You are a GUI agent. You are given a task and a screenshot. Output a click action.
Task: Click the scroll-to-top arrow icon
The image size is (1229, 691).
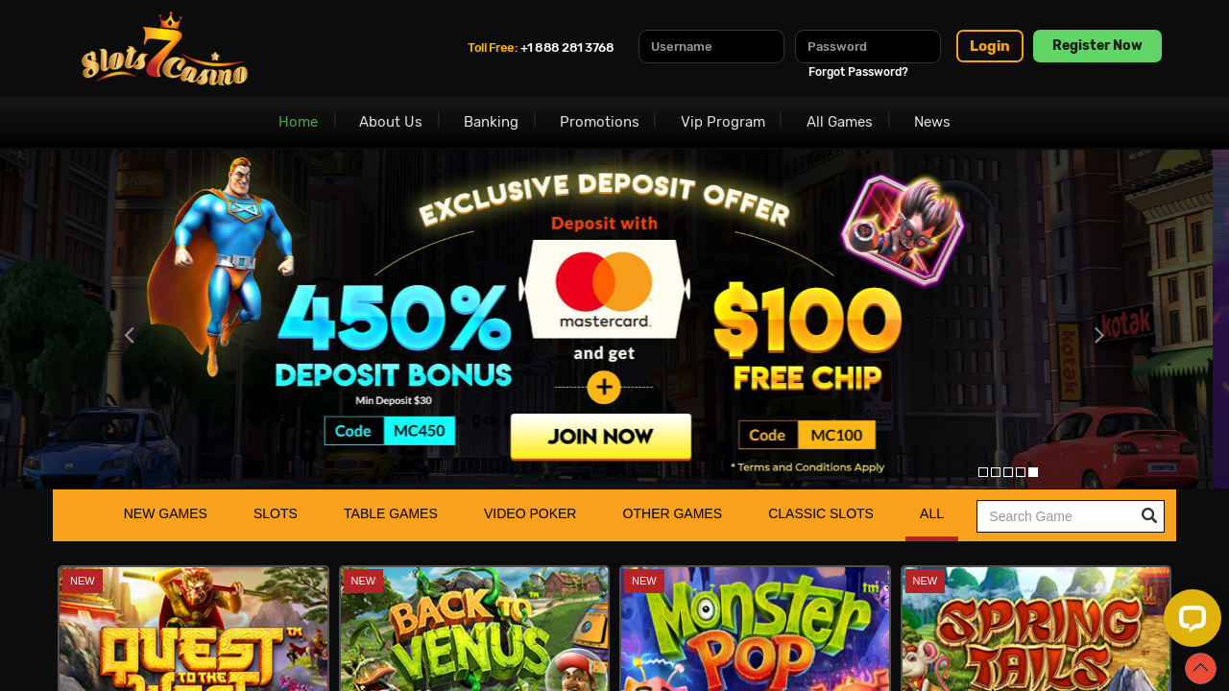1200,668
